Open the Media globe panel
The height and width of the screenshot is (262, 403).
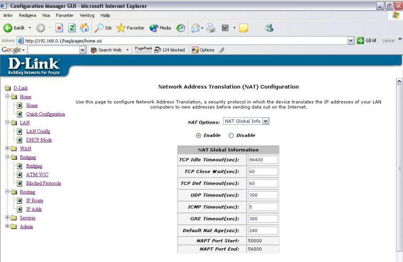160,28
